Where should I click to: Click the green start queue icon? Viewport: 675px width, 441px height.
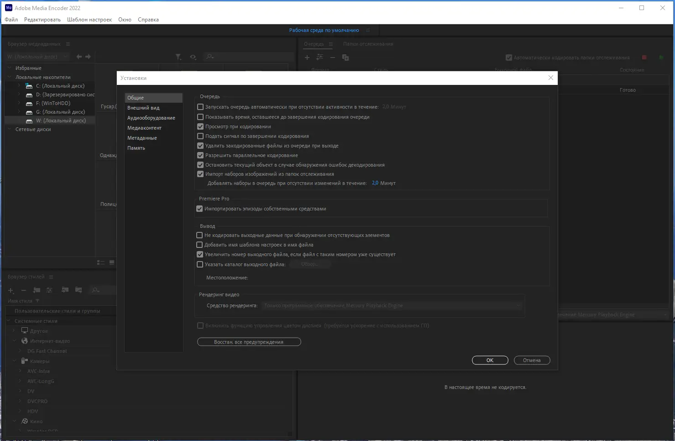pyautogui.click(x=661, y=58)
